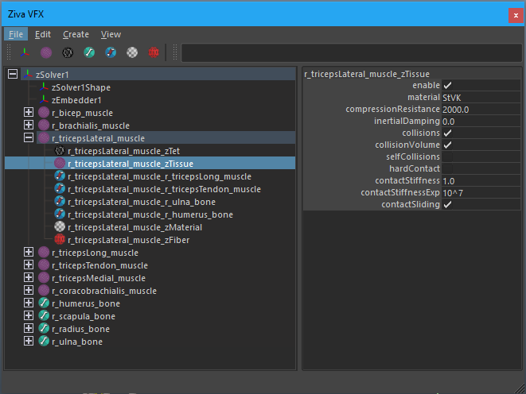Screen dimensions: 526x394
Task: Collapse the r_tricepsLateral_muscle node
Action: point(29,137)
